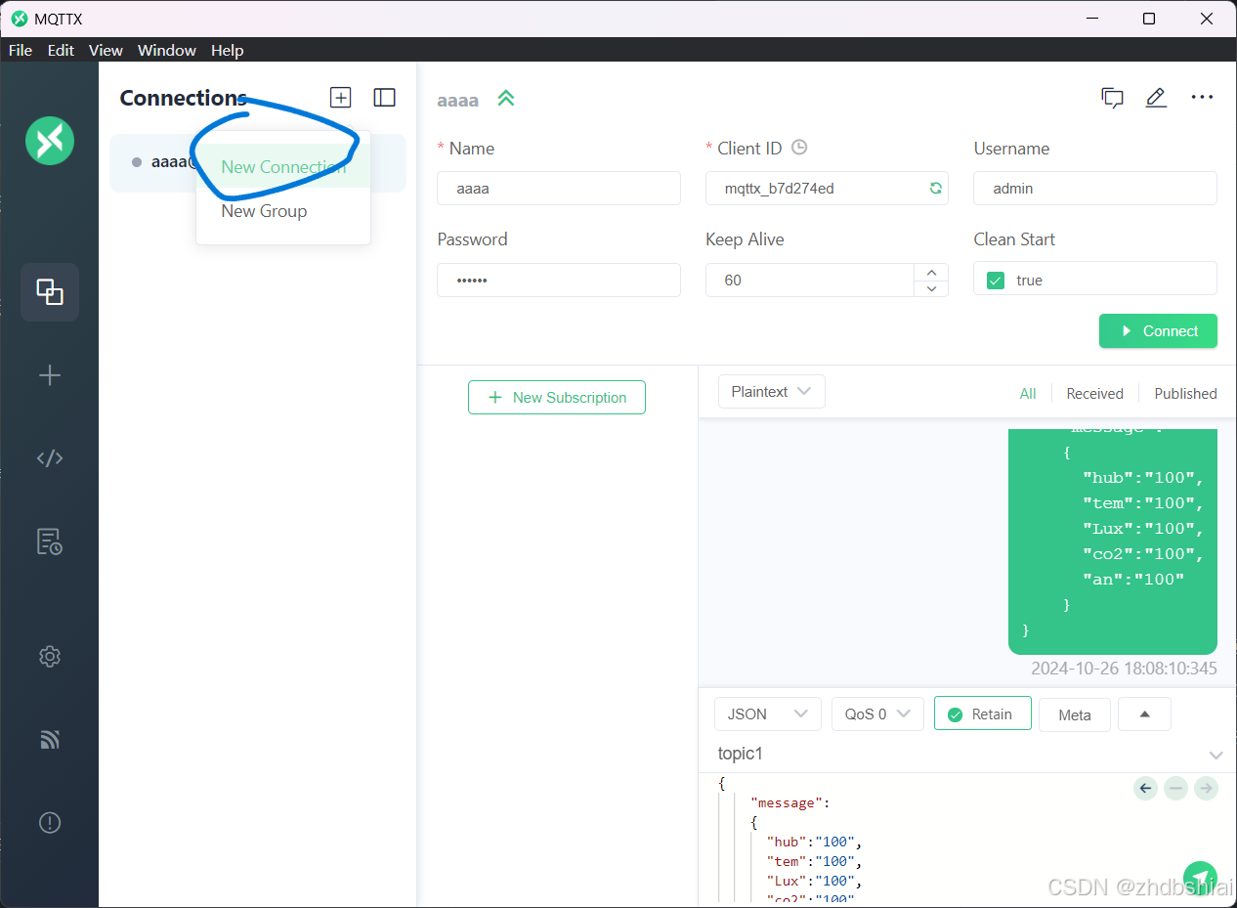Viewport: 1237px width, 908px height.
Task: Click the Username field showing admin
Action: 1095,189
